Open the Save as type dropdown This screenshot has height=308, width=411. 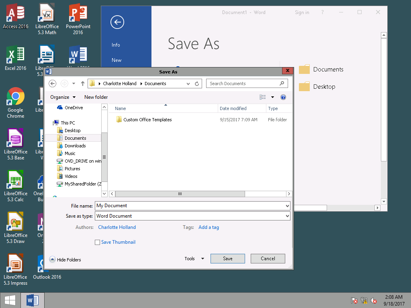pos(288,216)
